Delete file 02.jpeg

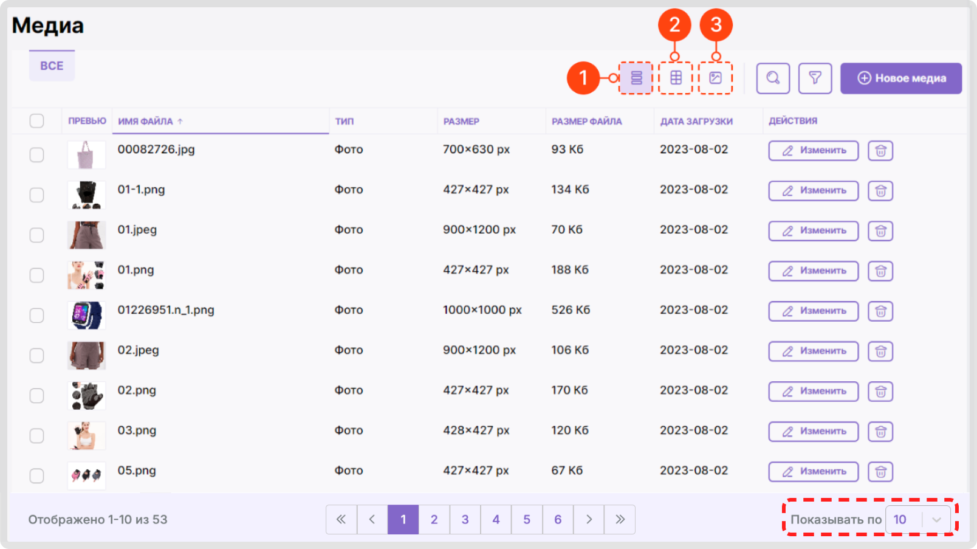pos(880,351)
